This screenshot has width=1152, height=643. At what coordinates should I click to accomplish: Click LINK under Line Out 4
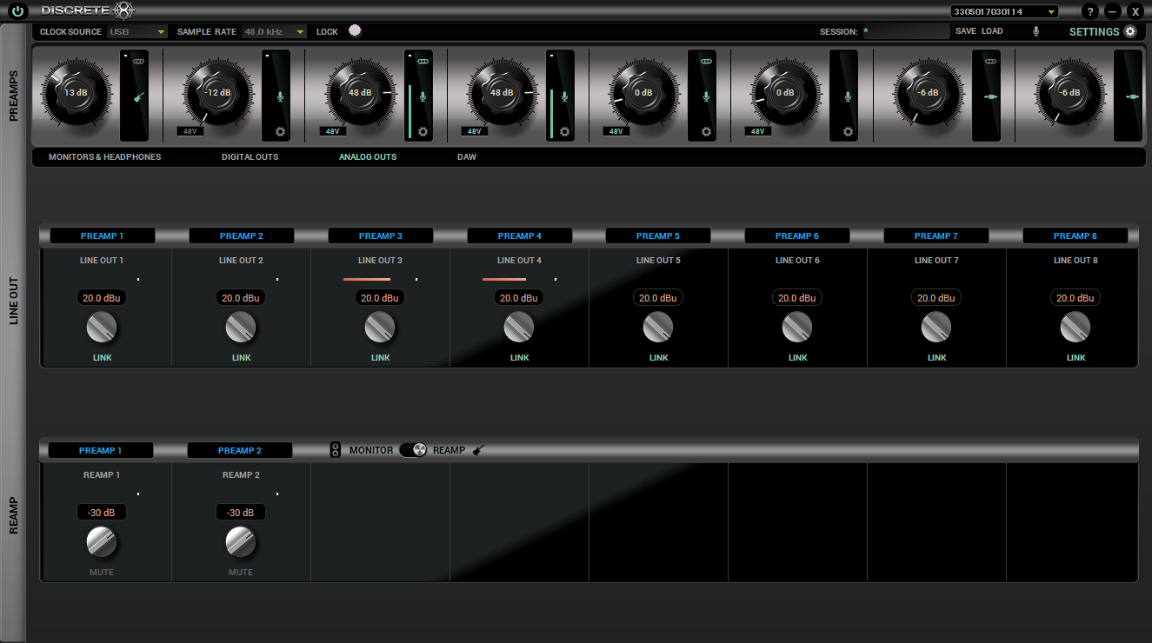[520, 358]
